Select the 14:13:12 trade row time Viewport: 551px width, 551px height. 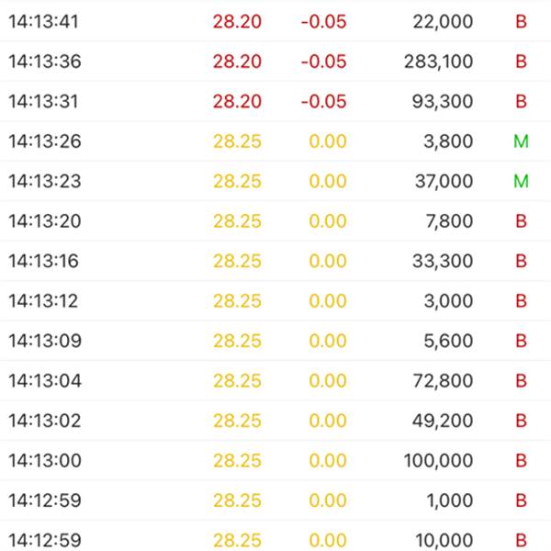(44, 301)
